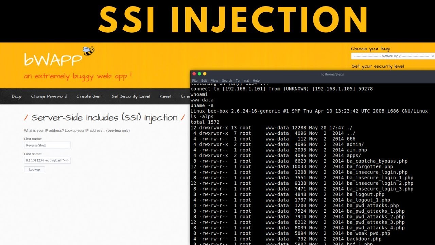This screenshot has width=435, height=245.
Task: Click the 'total 1572' output line
Action: click(x=205, y=122)
